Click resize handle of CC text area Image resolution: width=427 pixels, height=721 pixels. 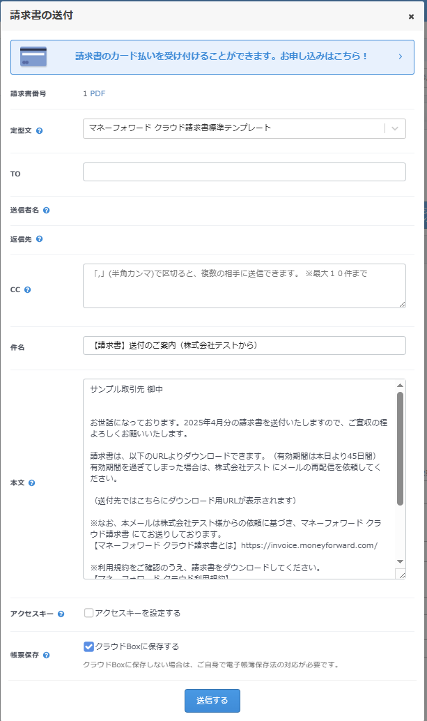click(x=402, y=305)
